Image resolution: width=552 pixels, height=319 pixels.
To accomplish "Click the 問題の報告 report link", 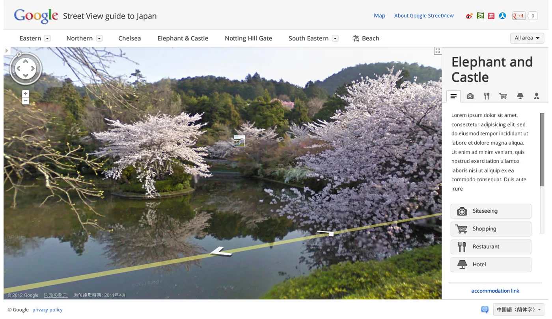I will pyautogui.click(x=56, y=295).
